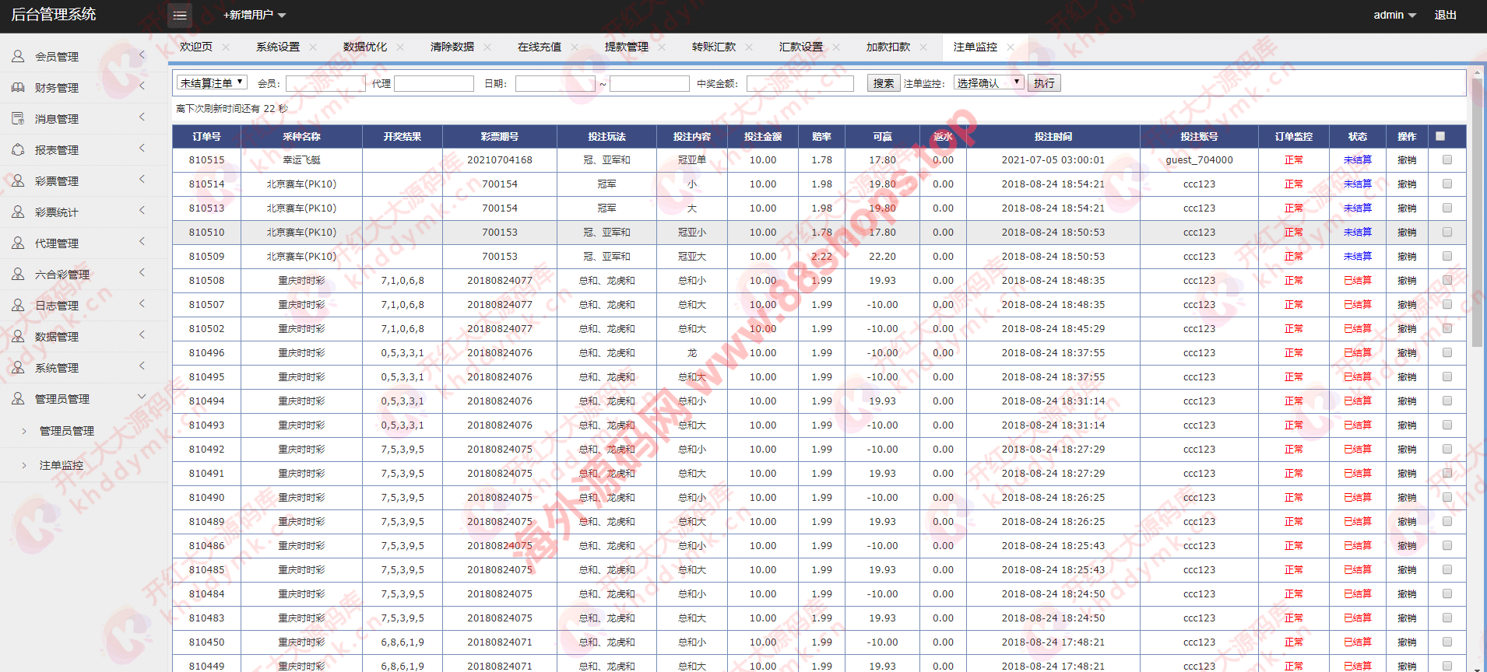This screenshot has height=672, width=1487.
Task: Click 撤销 for order 810514
Action: pyautogui.click(x=1407, y=184)
